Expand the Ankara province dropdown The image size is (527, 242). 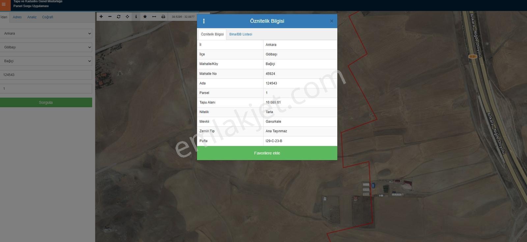coord(46,34)
